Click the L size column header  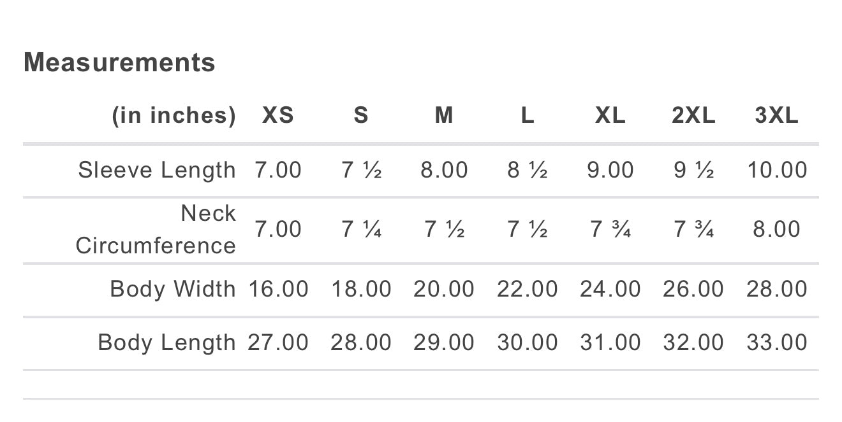click(x=528, y=115)
